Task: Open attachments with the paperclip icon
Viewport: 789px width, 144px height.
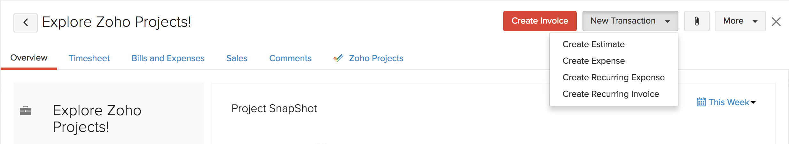Action: tap(697, 21)
